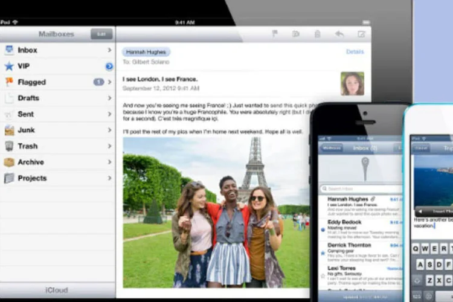Tap the Search Inbox field on iPhone

[x=361, y=188]
